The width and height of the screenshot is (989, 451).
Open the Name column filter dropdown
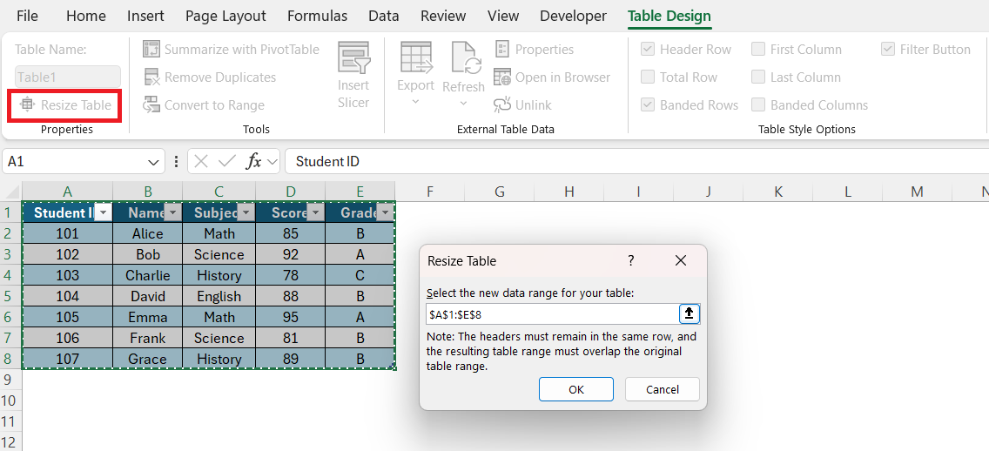tap(173, 213)
